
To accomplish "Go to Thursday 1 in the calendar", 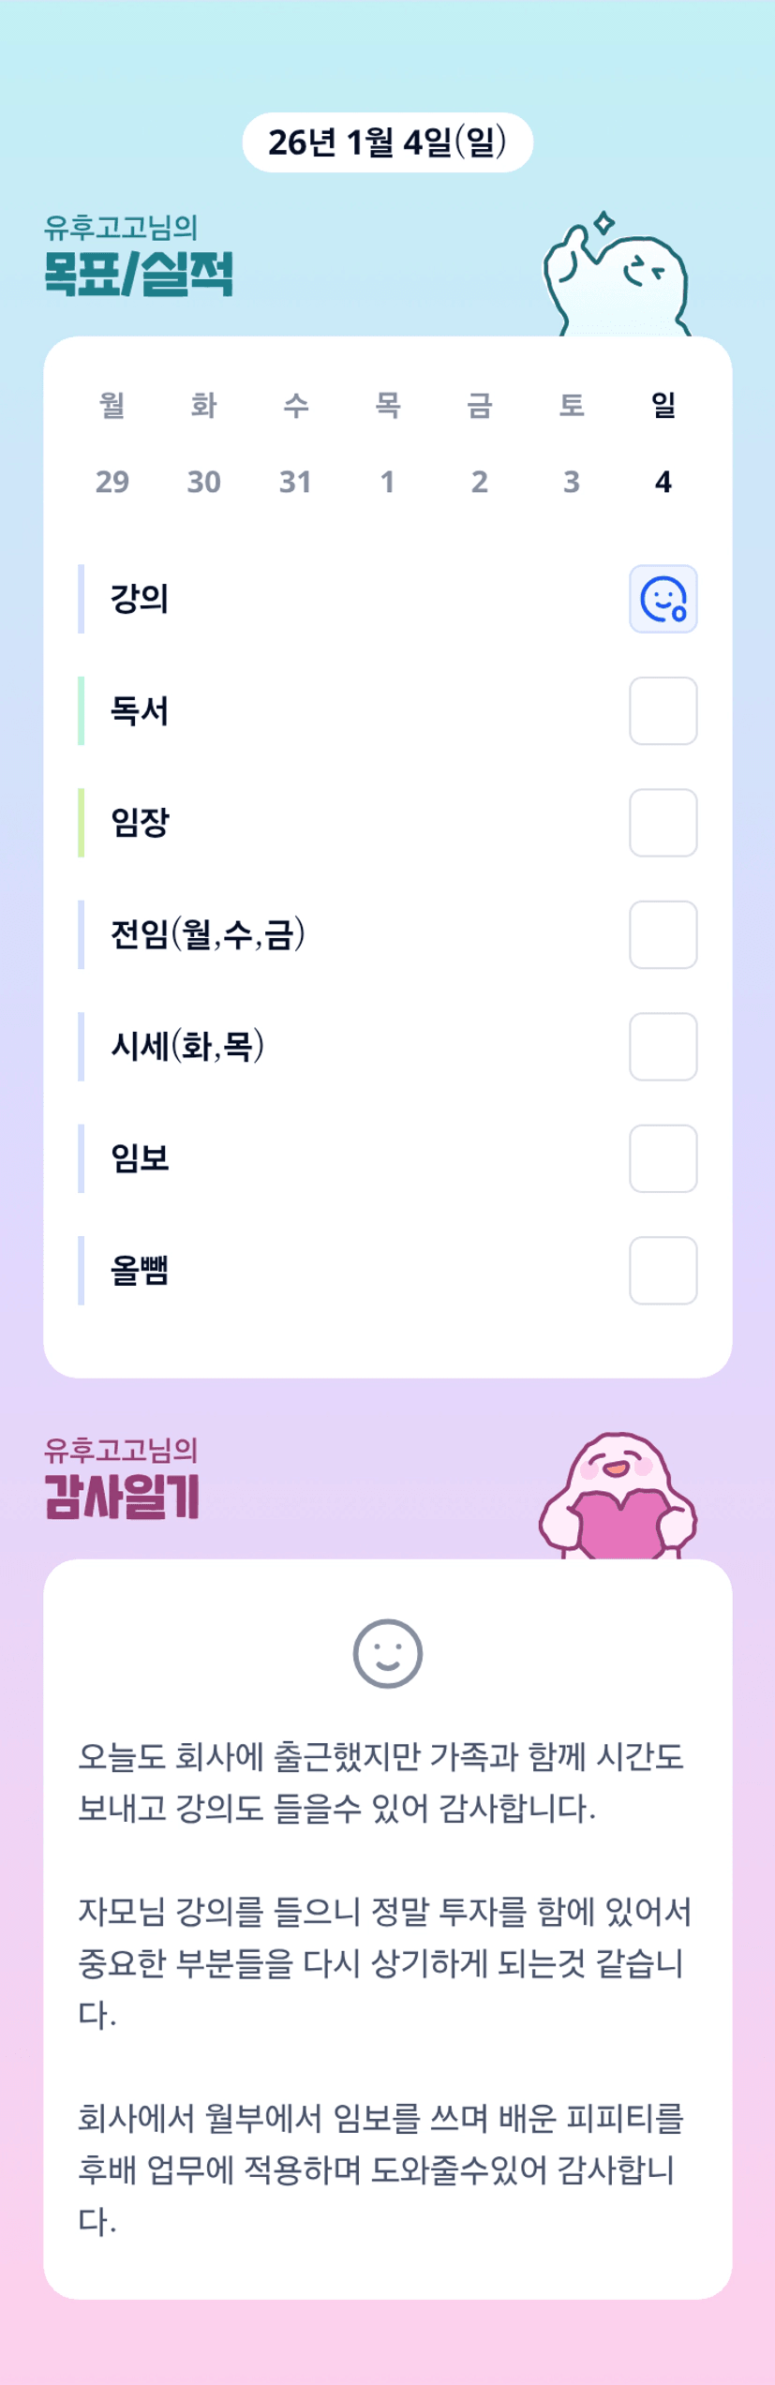I will (387, 482).
